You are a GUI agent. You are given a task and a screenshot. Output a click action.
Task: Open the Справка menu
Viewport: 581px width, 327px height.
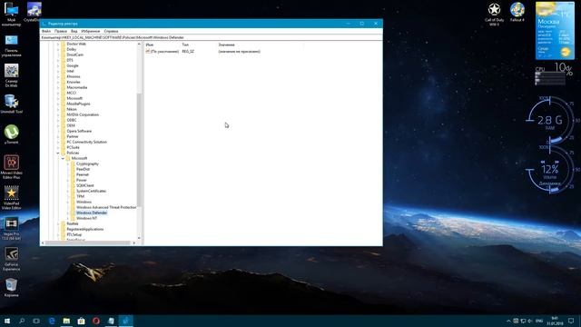[111, 31]
